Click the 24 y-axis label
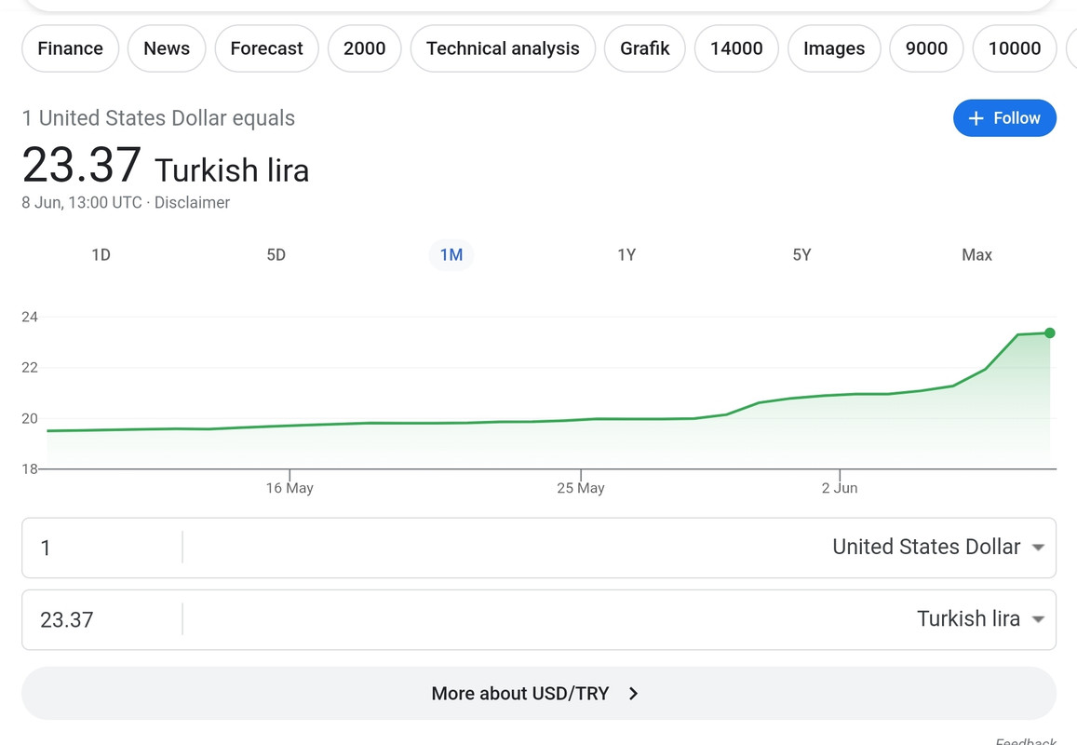This screenshot has height=745, width=1077. click(x=30, y=317)
